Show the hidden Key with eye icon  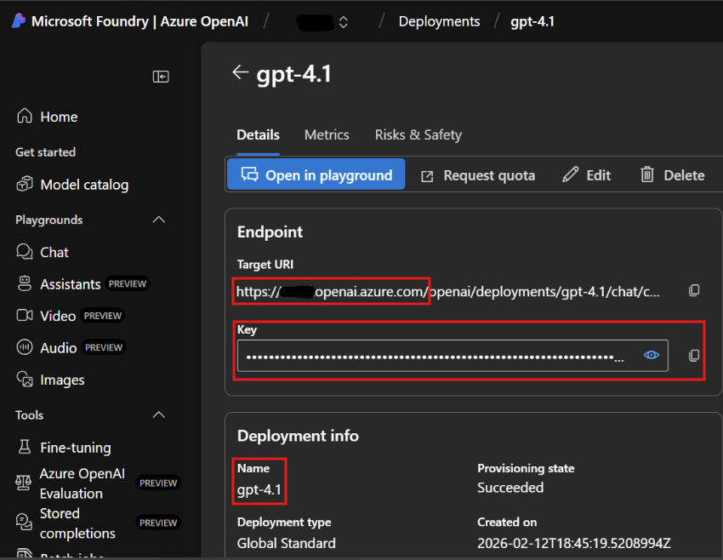pos(652,356)
